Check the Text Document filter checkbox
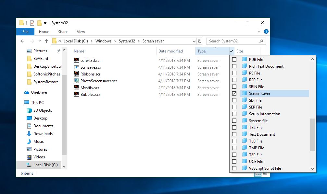 pyautogui.click(x=234, y=134)
